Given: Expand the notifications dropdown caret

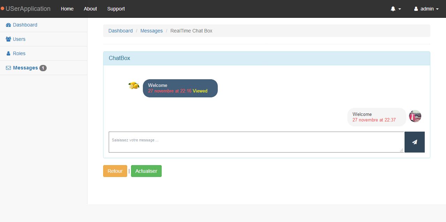Looking at the screenshot, I should coord(400,9).
